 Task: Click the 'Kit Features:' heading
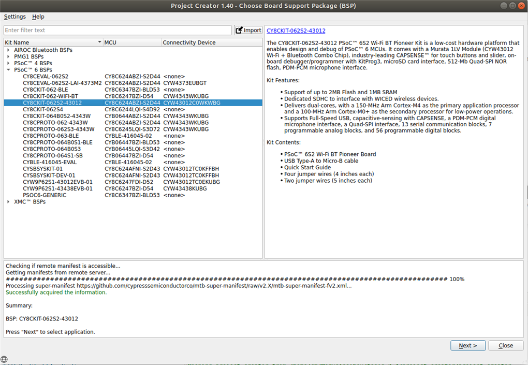[283, 80]
